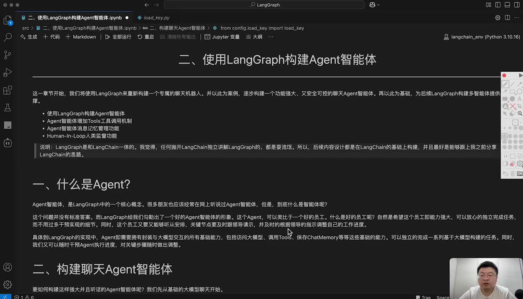
Task: Click the folder icon in annotation toolbar
Action: click(x=520, y=174)
